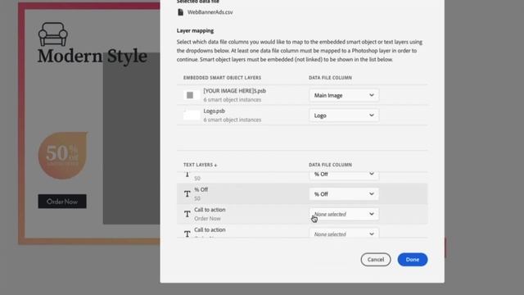Open the bottom partially visible None selected dropdown

344,233
